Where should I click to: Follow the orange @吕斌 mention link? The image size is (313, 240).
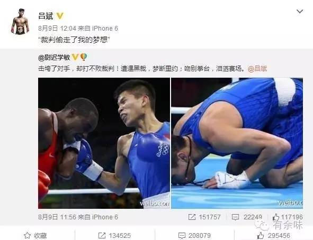257,69
